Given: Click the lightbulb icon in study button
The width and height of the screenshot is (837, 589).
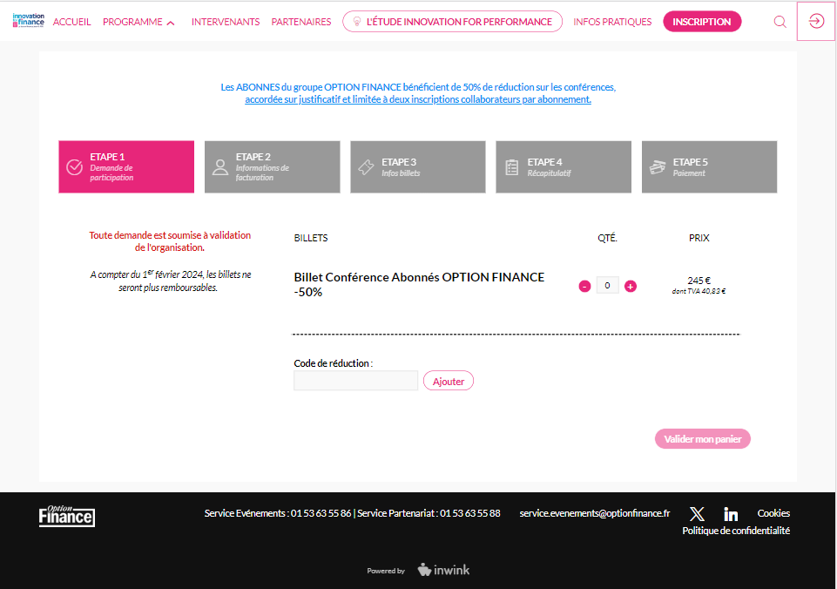Looking at the screenshot, I should [357, 22].
